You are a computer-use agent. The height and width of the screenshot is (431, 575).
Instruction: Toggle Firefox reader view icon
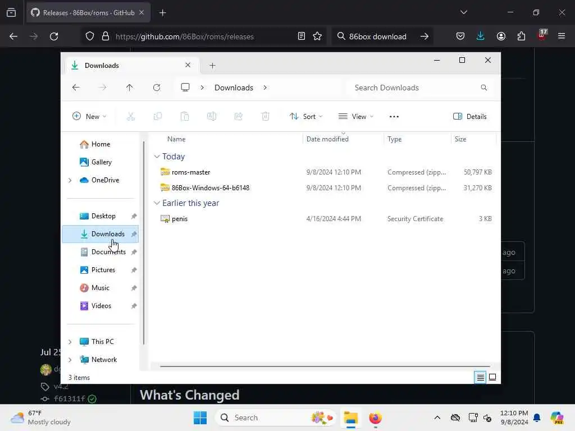tap(301, 36)
